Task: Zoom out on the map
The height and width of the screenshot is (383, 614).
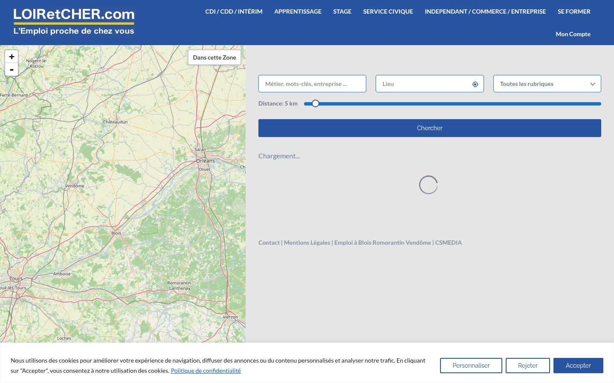Action: point(12,69)
